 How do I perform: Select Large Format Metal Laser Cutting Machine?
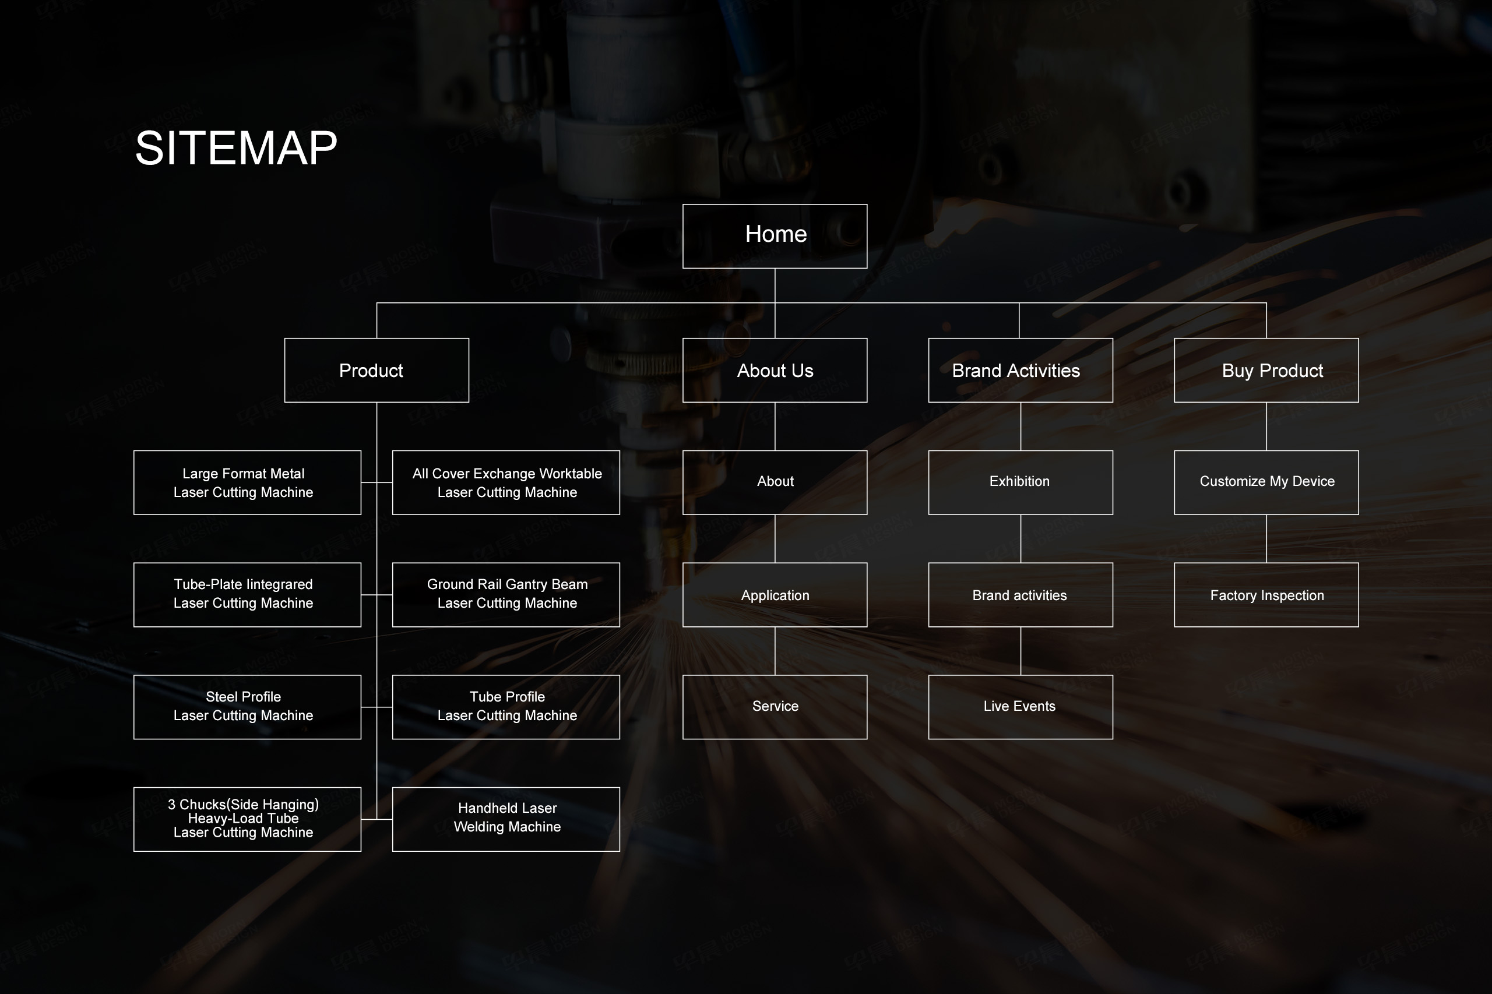(x=247, y=482)
